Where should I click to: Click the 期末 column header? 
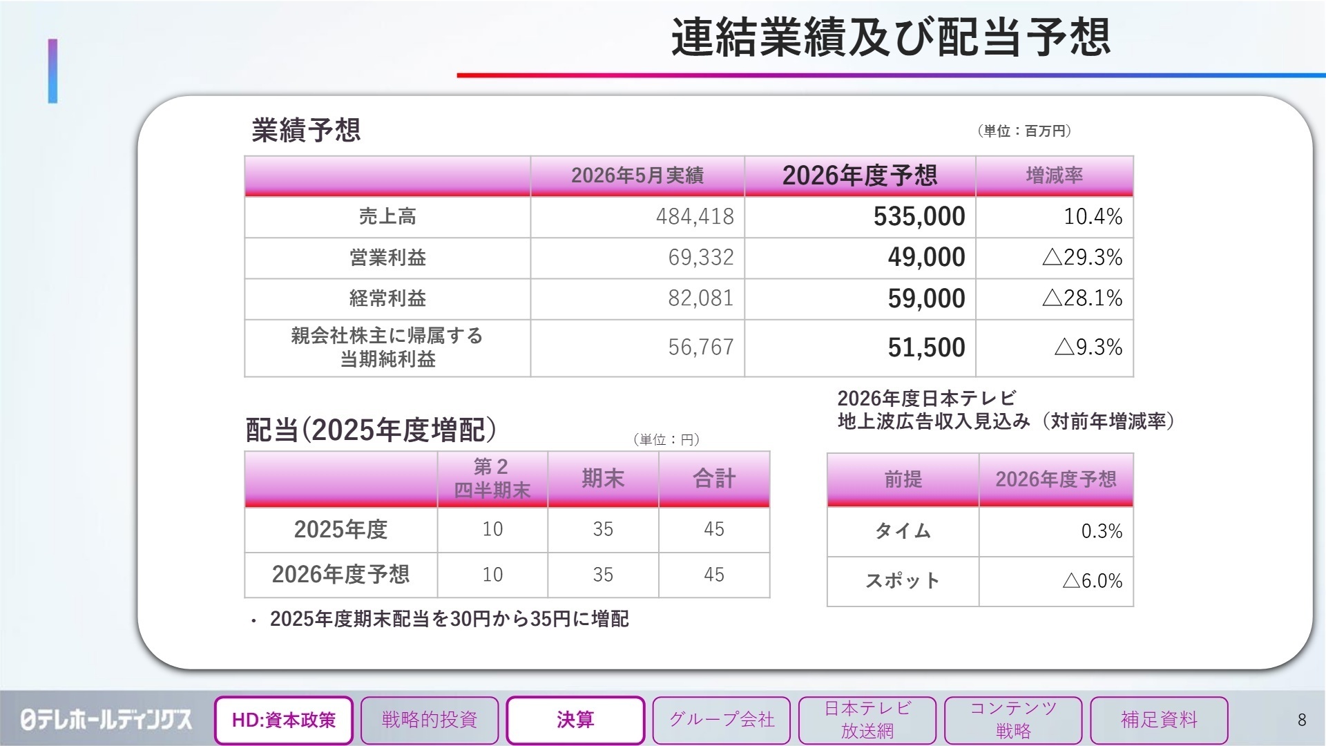click(x=603, y=479)
